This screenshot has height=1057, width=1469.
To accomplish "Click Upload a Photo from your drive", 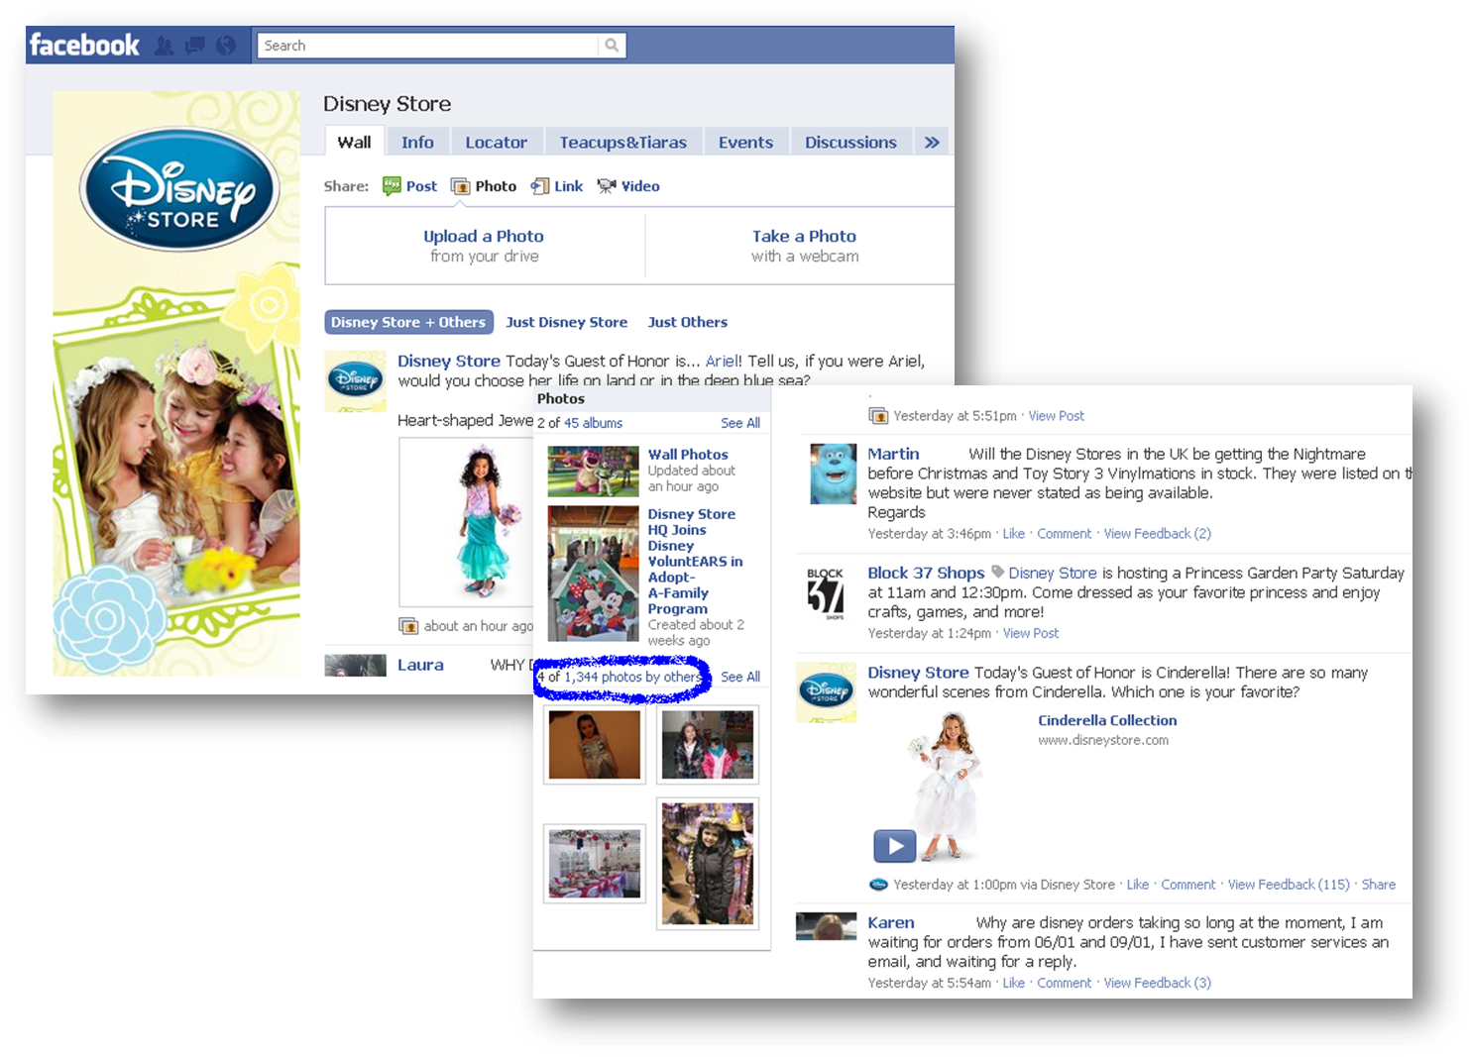I will pos(484,246).
